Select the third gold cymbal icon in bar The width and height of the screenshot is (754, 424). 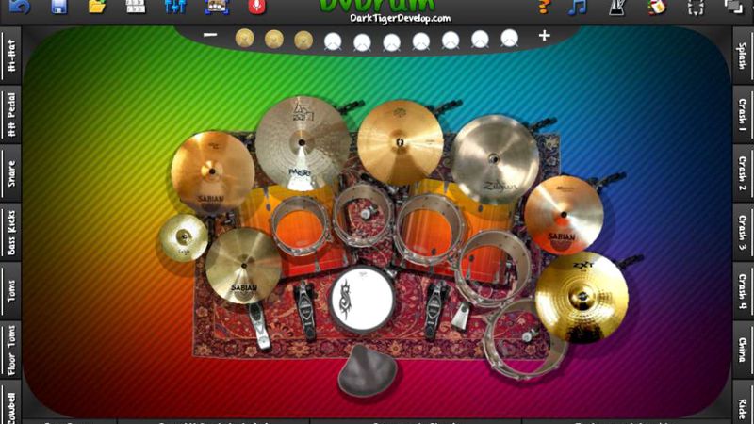coord(303,41)
